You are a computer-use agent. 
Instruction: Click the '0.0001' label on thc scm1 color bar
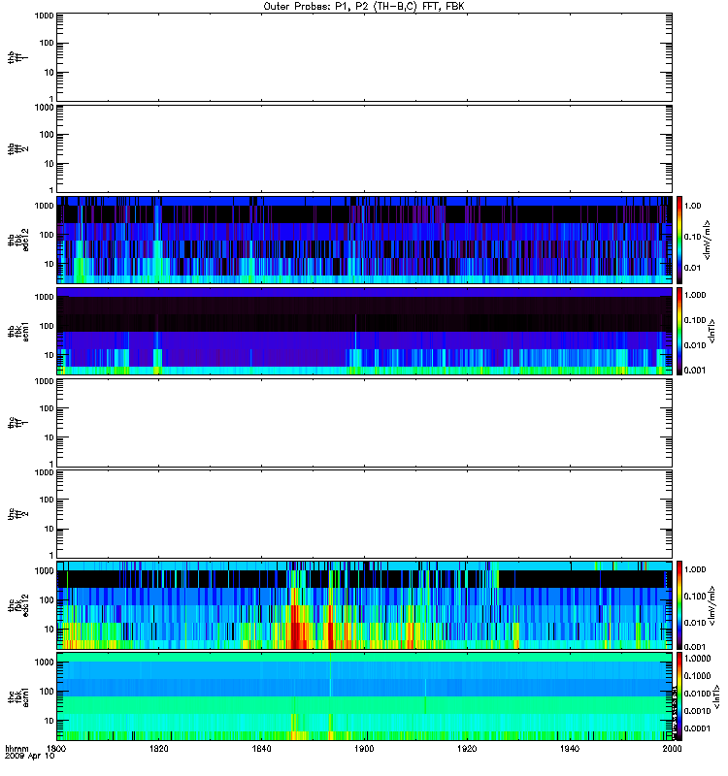697,728
